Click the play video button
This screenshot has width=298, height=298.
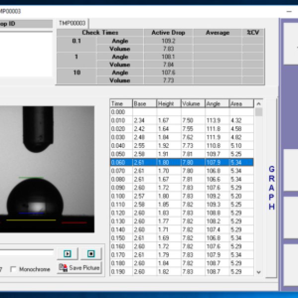point(68,254)
